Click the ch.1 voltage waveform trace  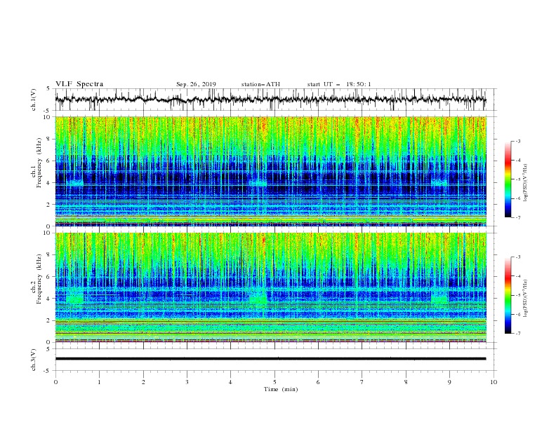tap(270, 100)
